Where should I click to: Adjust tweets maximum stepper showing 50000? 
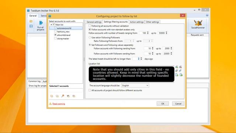click(x=166, y=33)
